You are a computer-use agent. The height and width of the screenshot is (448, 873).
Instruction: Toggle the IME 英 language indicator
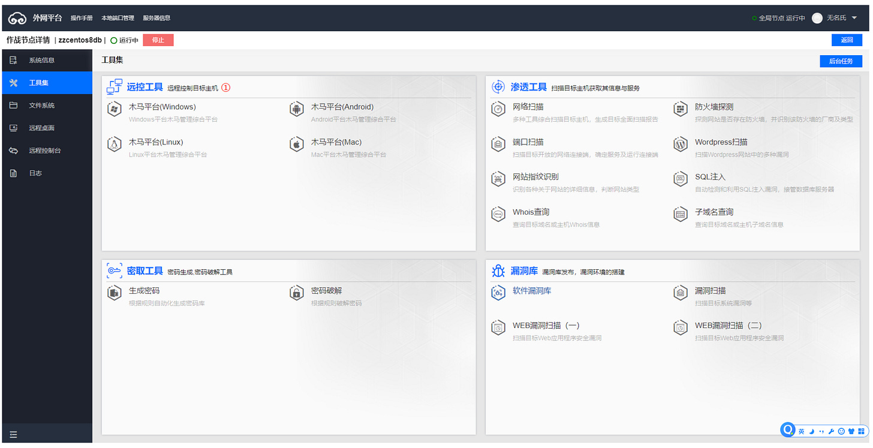[x=802, y=431]
